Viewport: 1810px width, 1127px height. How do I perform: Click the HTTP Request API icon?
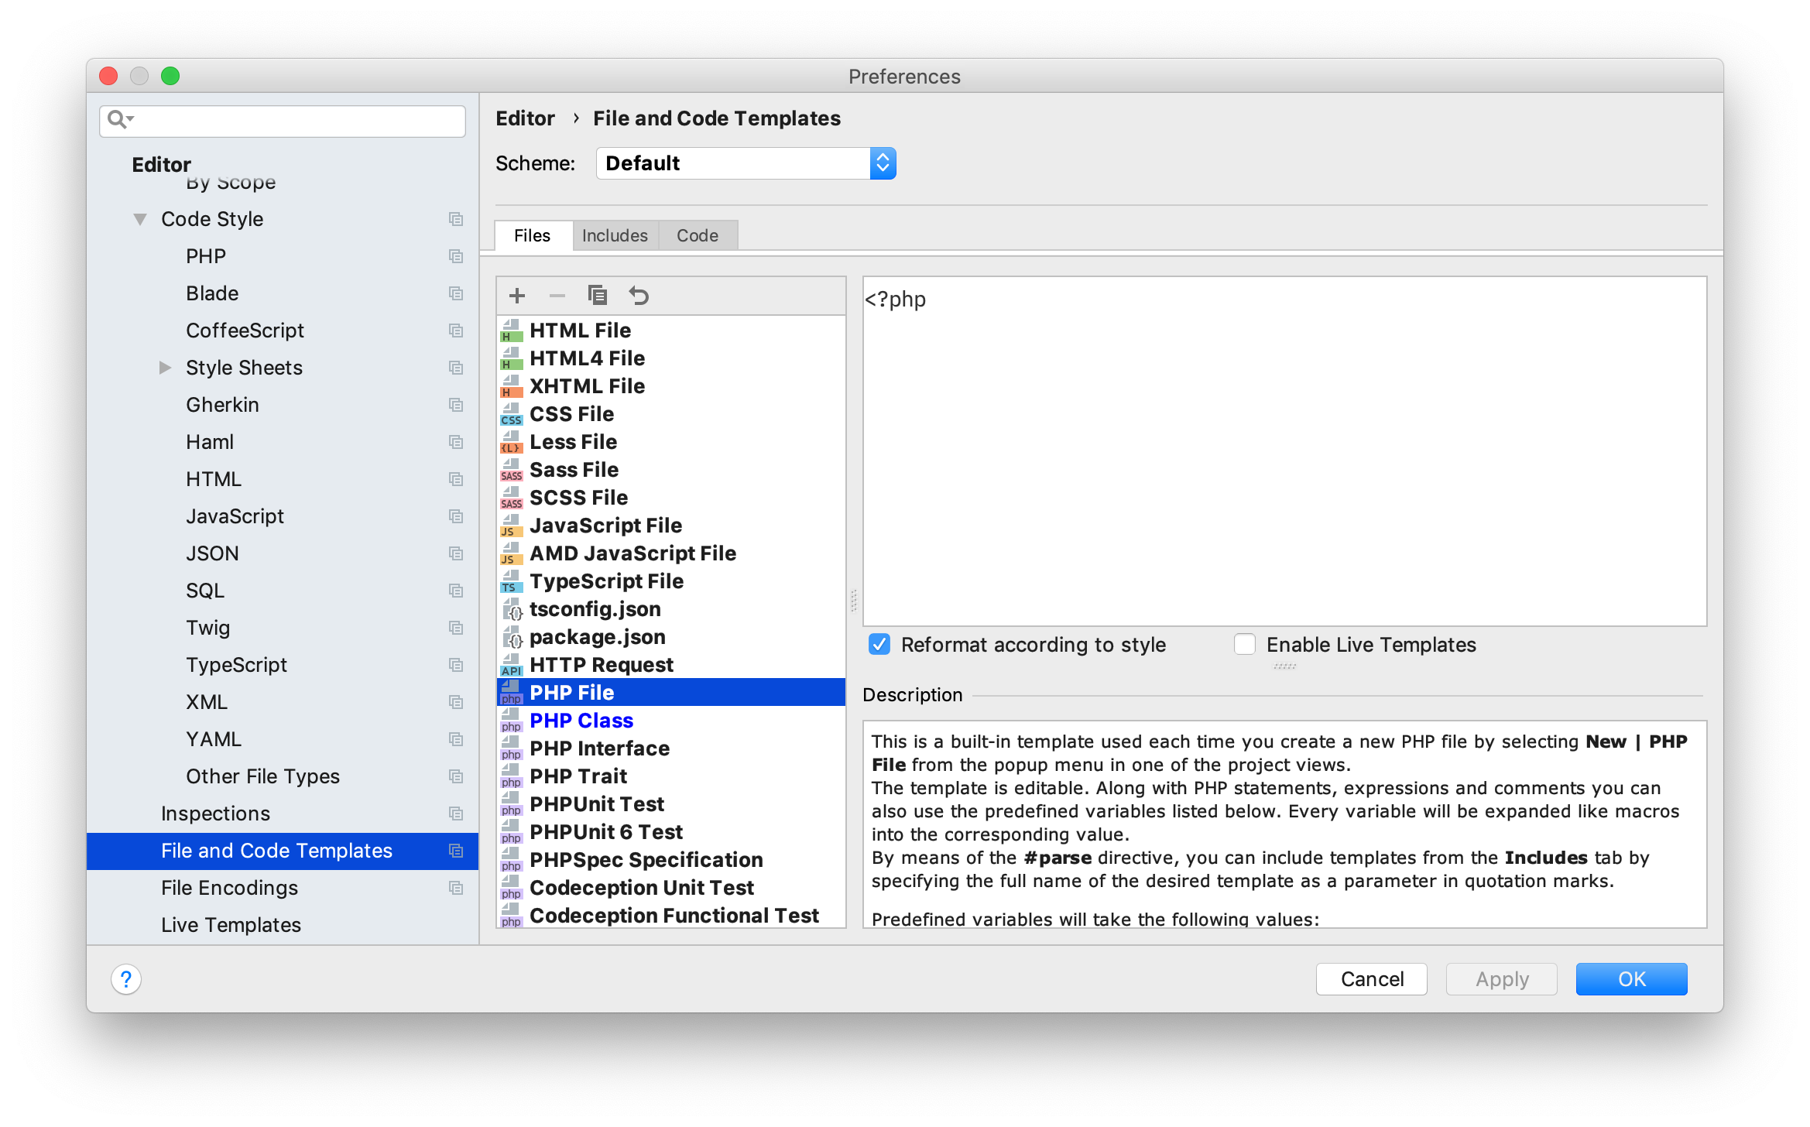[511, 665]
